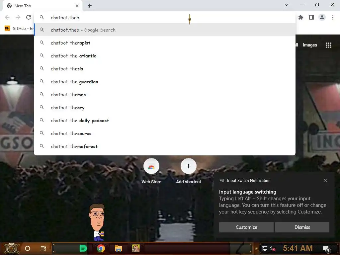This screenshot has height=255, width=340.
Task: Click the address bar text chatbot.theb
Action: pos(65,18)
